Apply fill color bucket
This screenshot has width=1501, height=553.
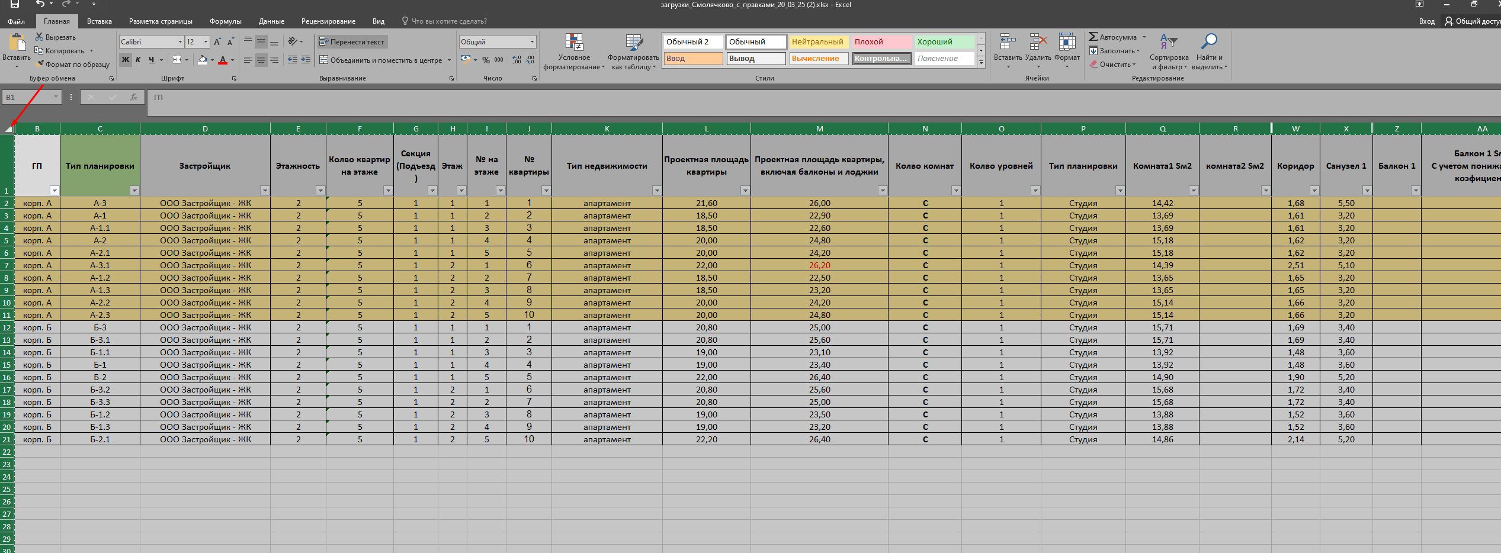click(x=203, y=60)
